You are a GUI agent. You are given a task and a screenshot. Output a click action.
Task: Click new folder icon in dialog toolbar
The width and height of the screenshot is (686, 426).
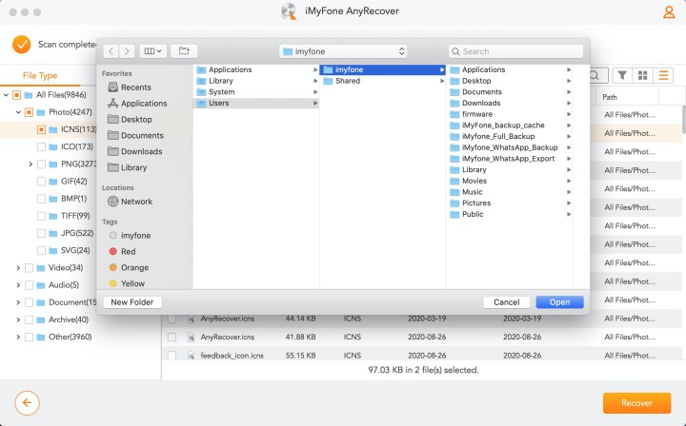tap(184, 51)
